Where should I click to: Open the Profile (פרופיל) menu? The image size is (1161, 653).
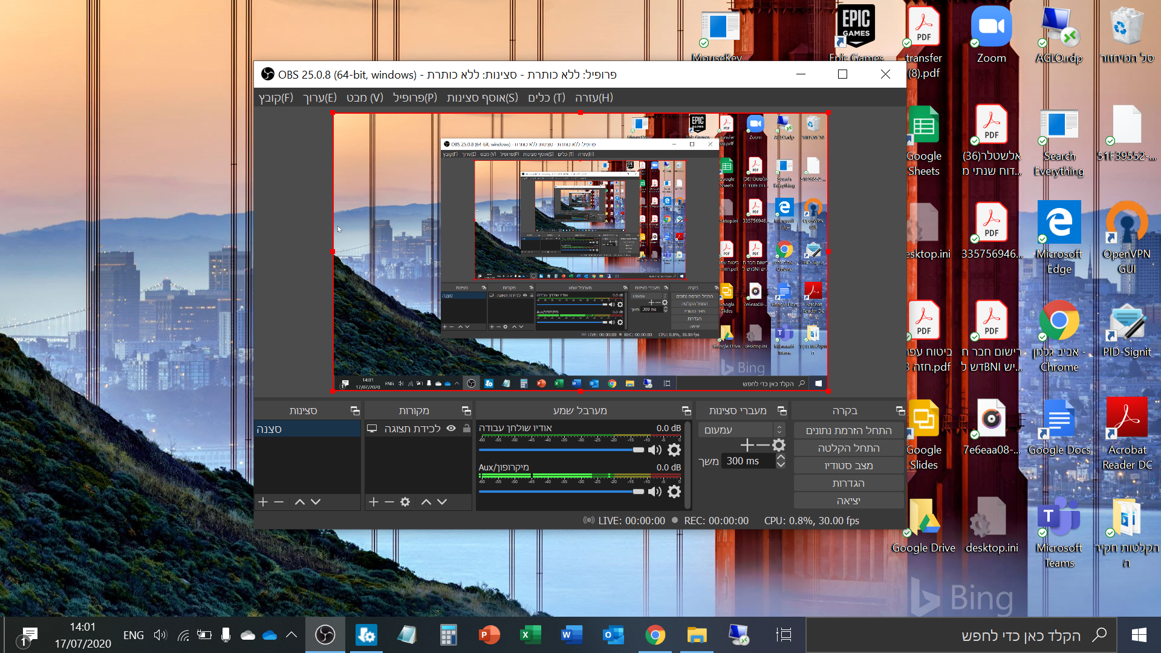point(415,98)
